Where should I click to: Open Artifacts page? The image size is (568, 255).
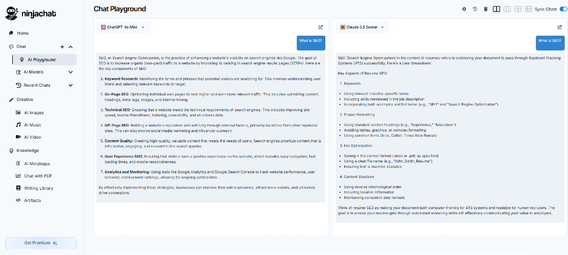32,201
